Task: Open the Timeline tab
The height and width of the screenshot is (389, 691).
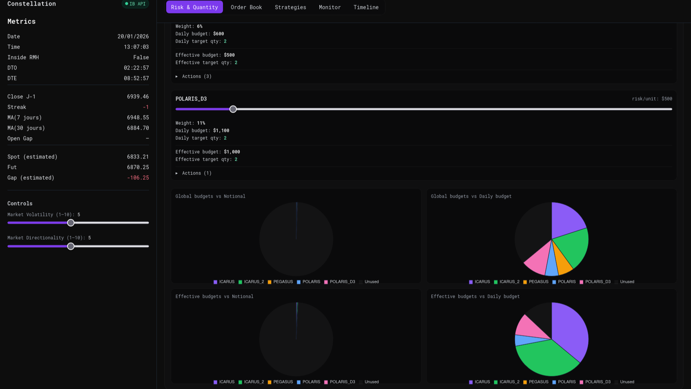Action: [x=366, y=7]
